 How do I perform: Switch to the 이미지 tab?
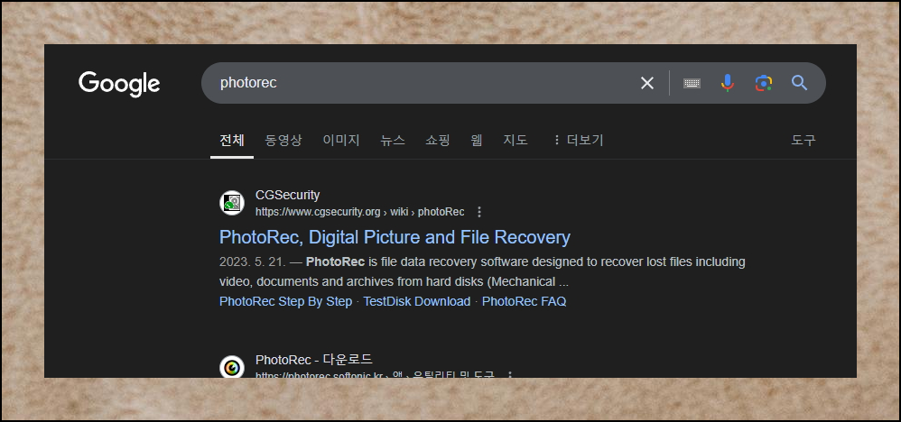pos(341,140)
